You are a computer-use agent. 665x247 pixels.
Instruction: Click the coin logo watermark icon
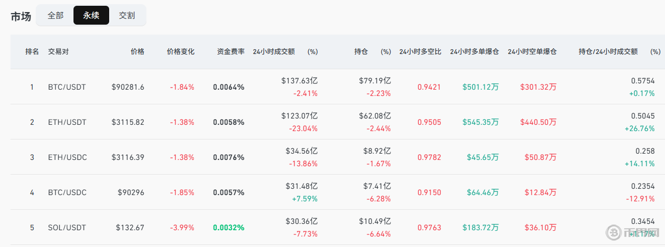[613, 232]
